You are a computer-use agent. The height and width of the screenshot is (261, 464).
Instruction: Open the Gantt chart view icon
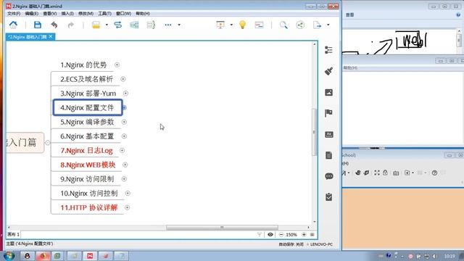tap(259, 25)
